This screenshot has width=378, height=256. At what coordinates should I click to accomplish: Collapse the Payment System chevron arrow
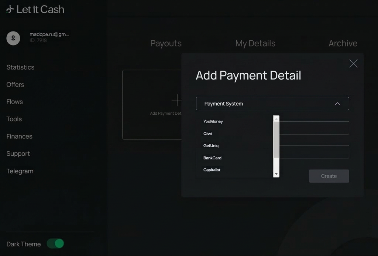pyautogui.click(x=337, y=104)
